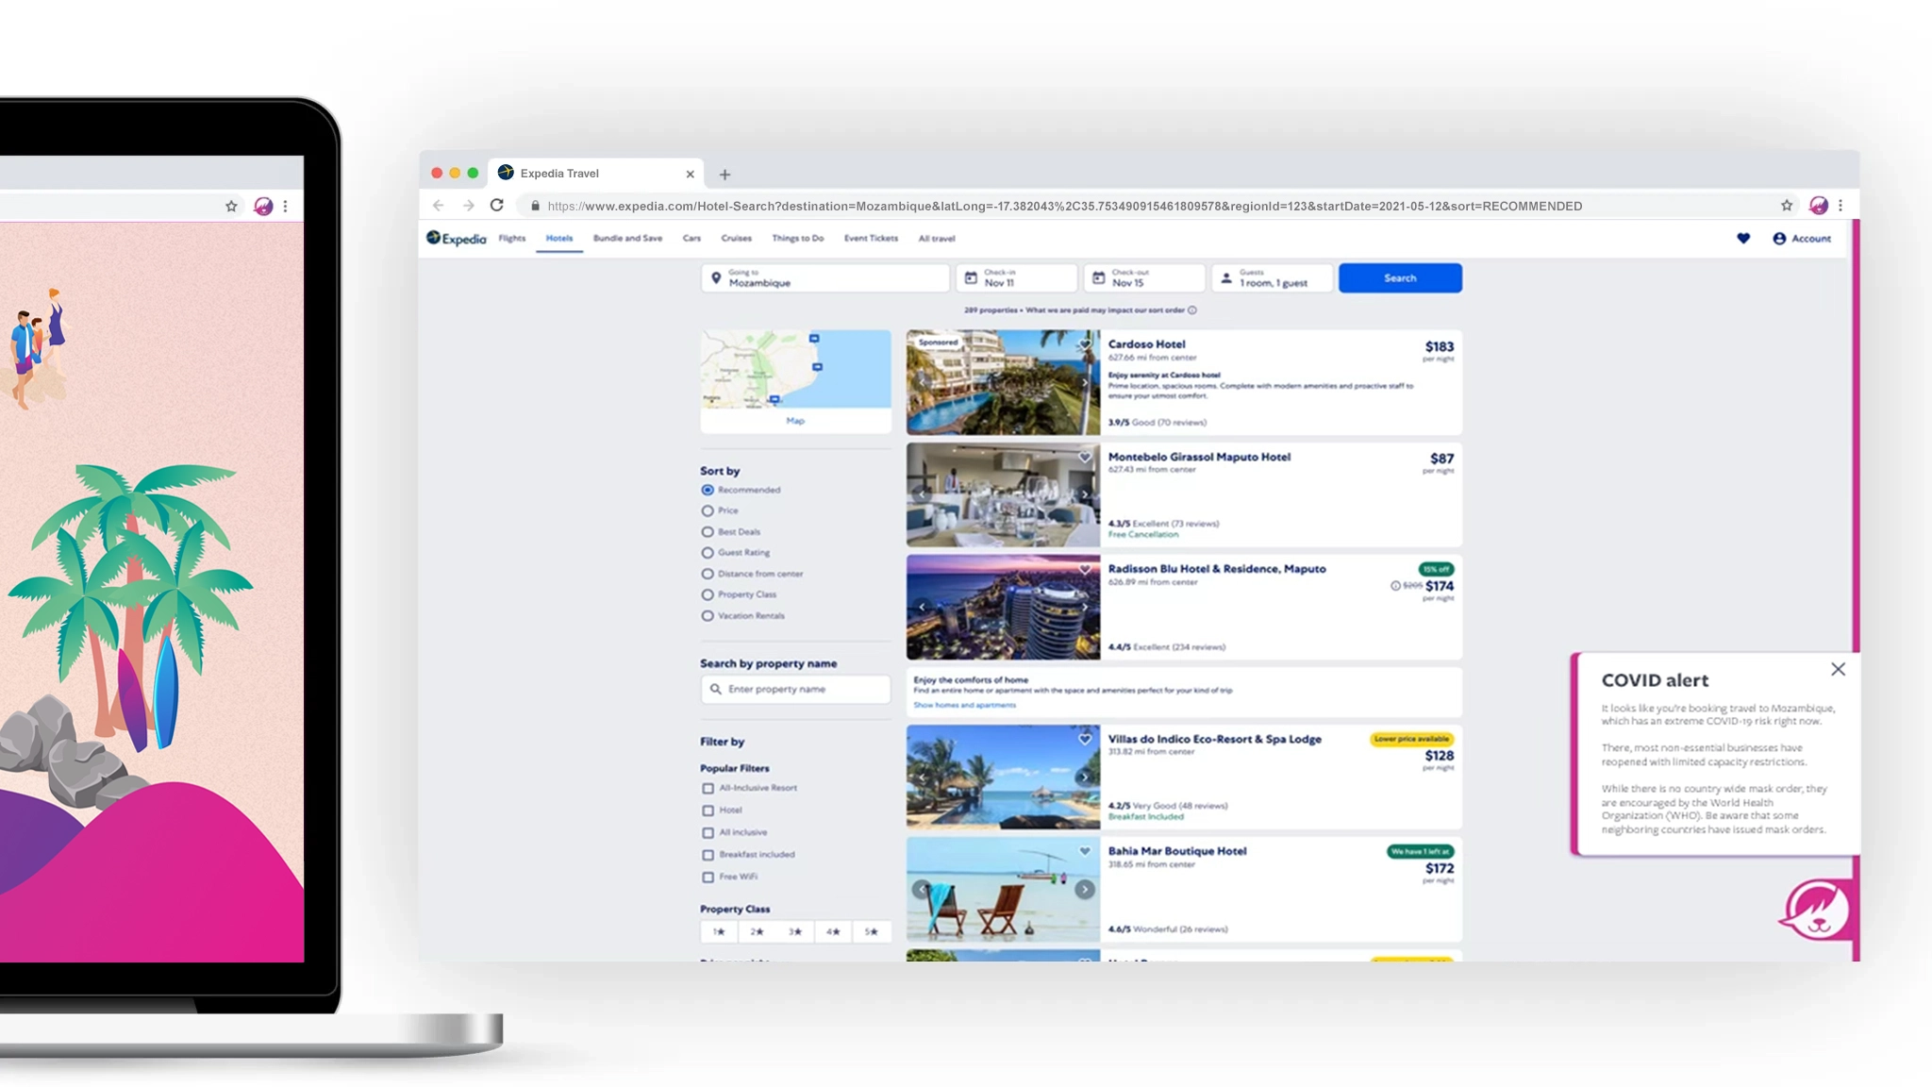This screenshot has width=1932, height=1087.
Task: Favorite Bahia Mar Boutique Hotel heart
Action: click(x=1085, y=851)
